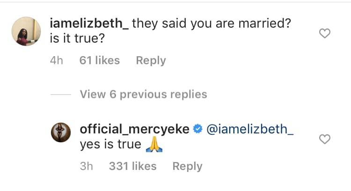Click the 4h timestamp

pos(56,60)
